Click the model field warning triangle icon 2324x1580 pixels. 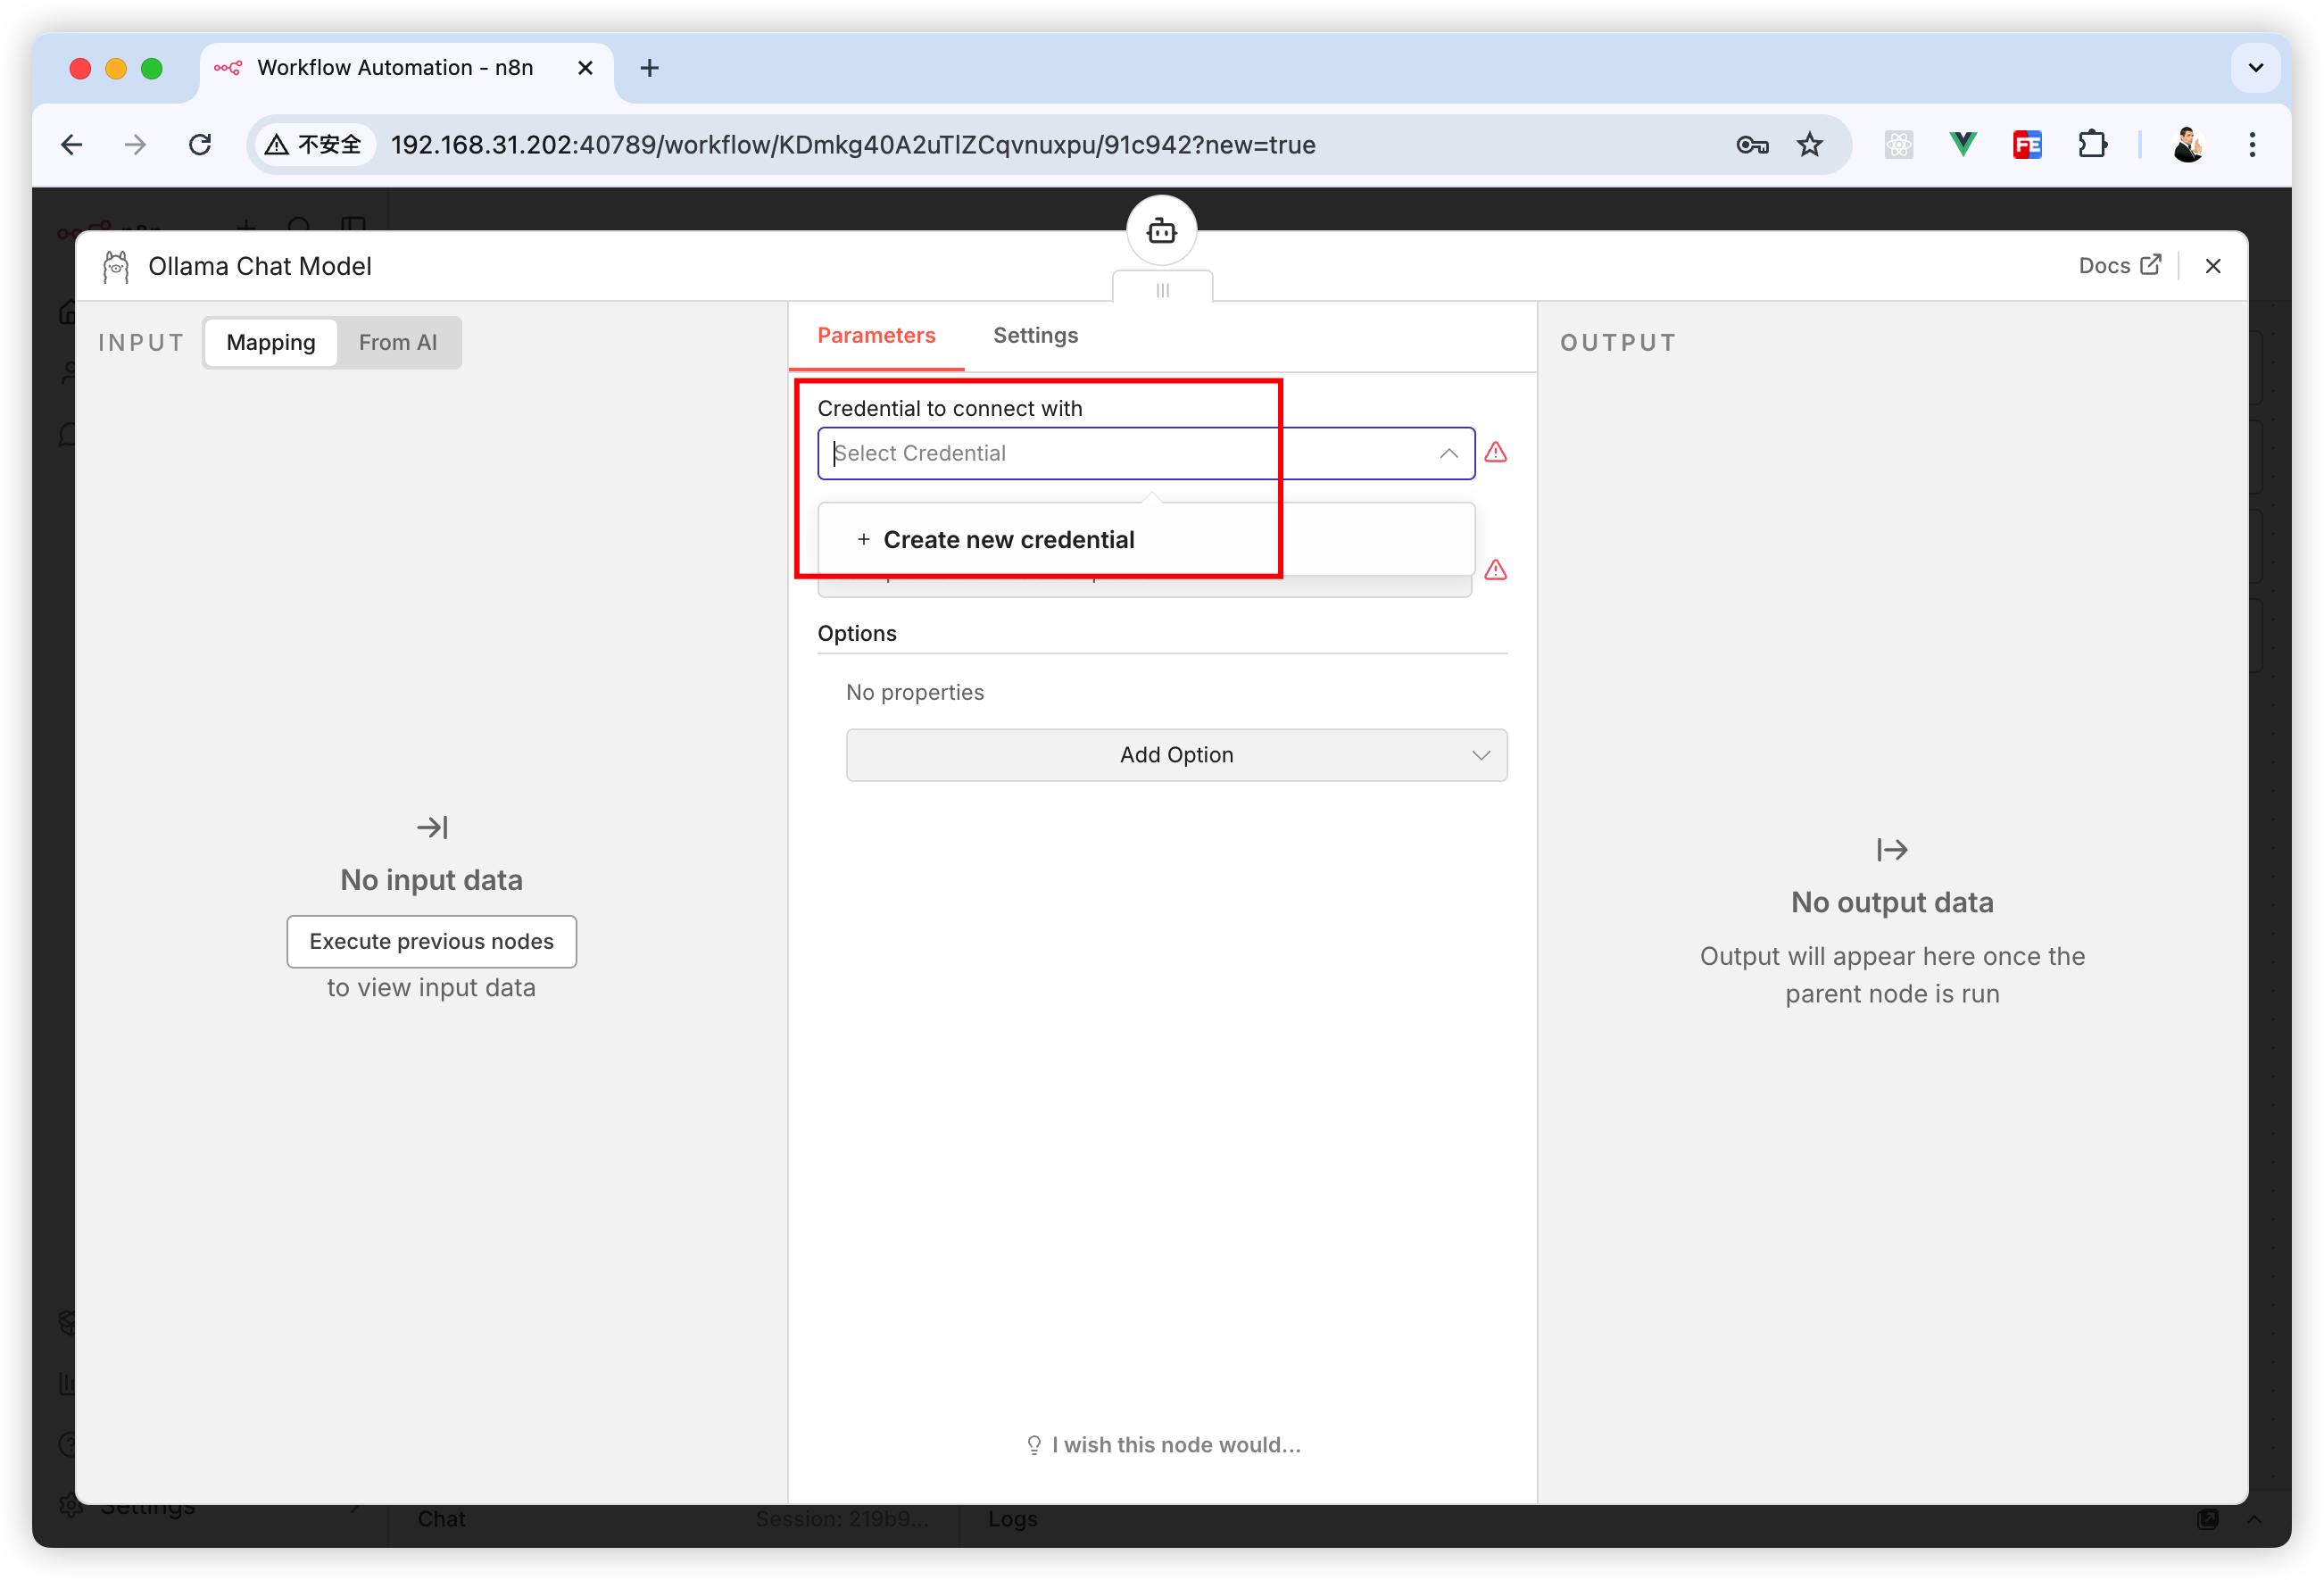point(1495,570)
